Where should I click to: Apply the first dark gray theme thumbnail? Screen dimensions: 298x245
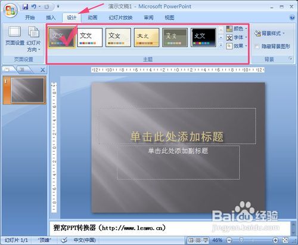(x=61, y=38)
